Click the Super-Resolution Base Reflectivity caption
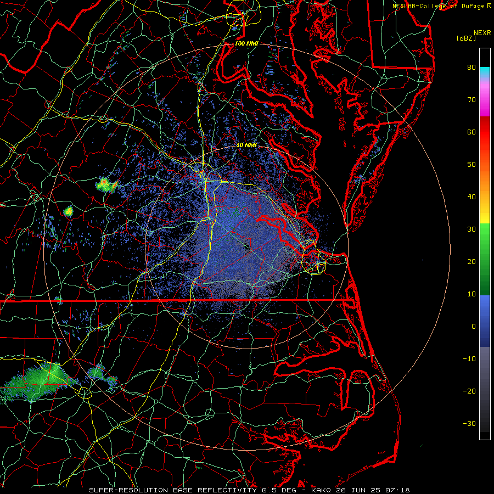494x494 pixels. [x=249, y=490]
